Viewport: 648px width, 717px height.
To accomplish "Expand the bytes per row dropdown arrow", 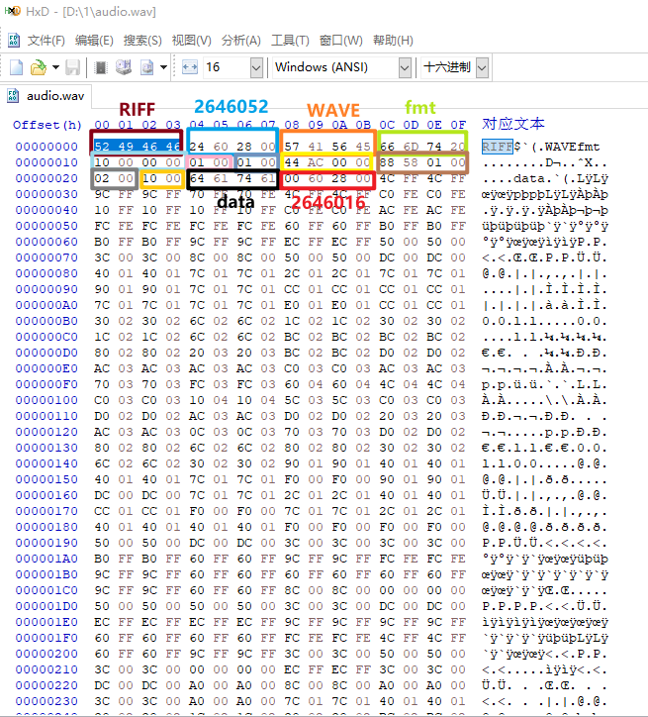I will 256,67.
